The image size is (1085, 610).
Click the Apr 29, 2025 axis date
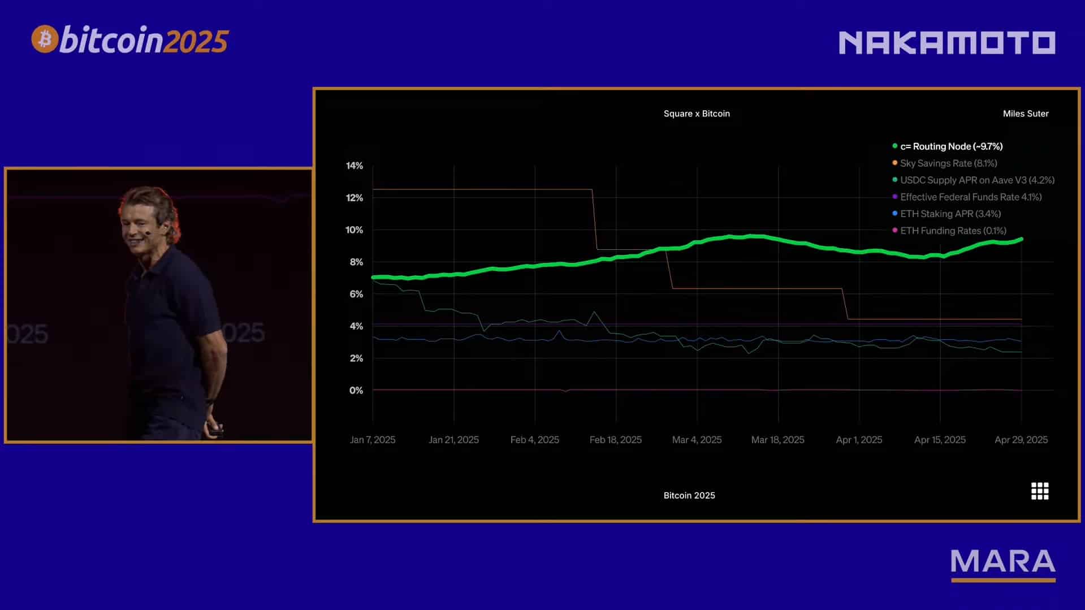[1021, 440]
